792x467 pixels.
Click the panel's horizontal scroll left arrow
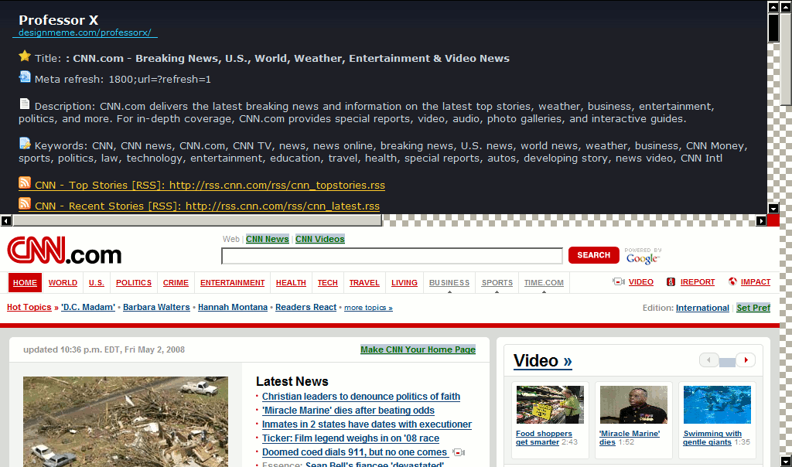coord(6,220)
